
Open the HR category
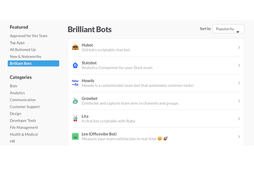coord(12,141)
